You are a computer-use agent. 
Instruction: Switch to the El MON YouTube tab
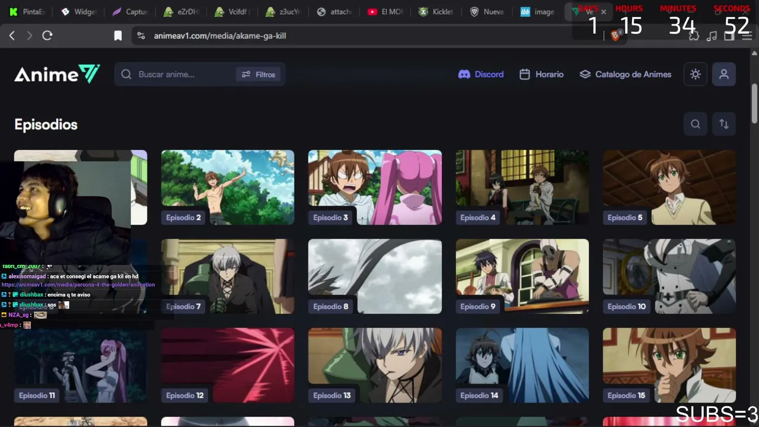386,11
